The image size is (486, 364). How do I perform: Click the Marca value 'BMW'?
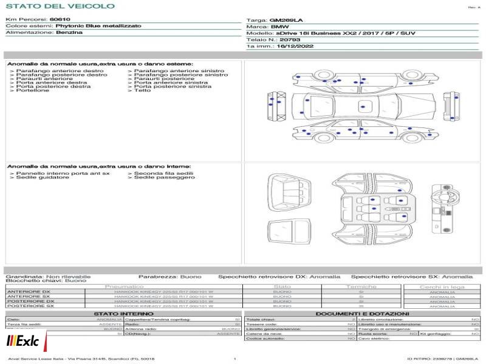pos(280,27)
